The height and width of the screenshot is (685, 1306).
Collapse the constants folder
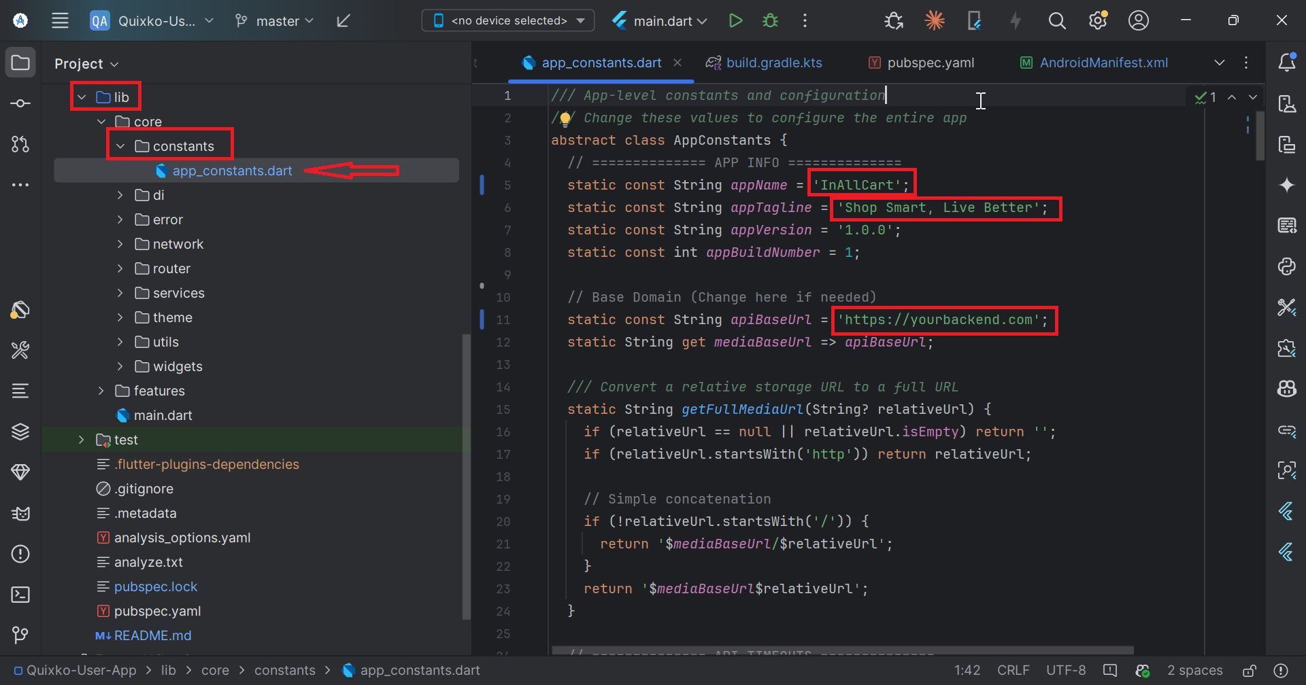pos(120,146)
